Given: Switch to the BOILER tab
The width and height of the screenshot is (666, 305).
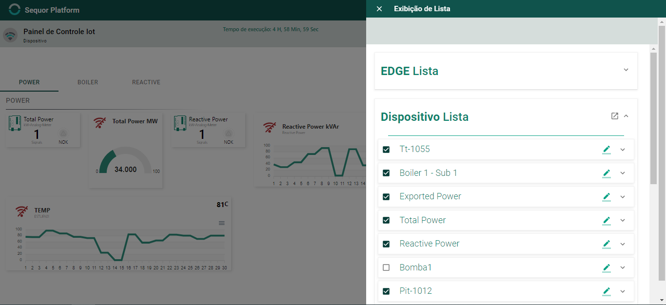Looking at the screenshot, I should (x=88, y=82).
